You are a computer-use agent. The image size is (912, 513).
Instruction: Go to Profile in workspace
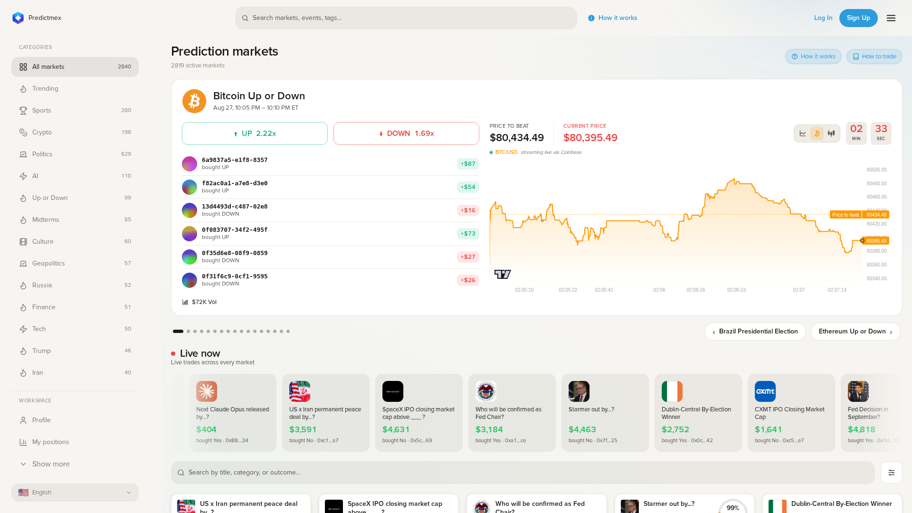(x=75, y=420)
